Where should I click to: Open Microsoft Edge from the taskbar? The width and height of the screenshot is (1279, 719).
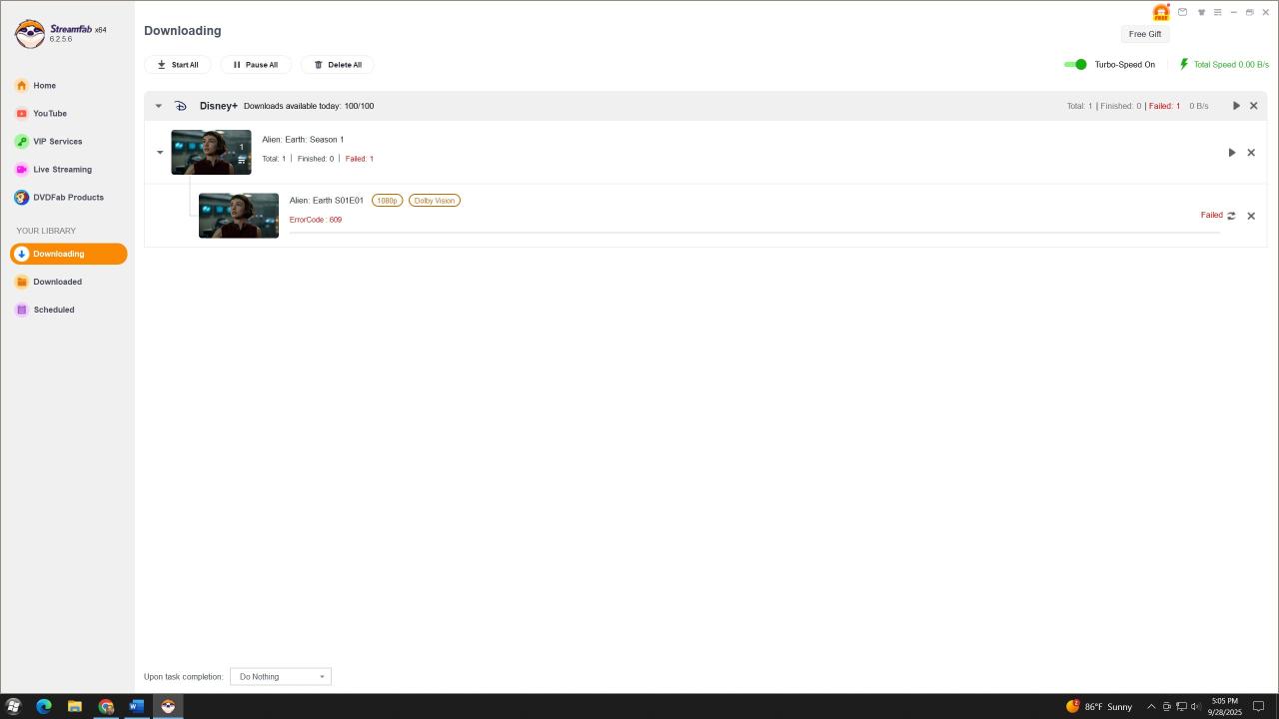point(44,706)
